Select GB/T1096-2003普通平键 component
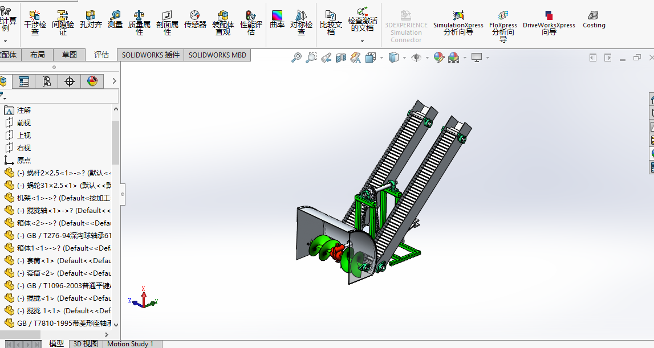 click(x=58, y=285)
